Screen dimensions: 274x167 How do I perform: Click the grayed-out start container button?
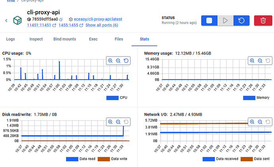[226, 21]
